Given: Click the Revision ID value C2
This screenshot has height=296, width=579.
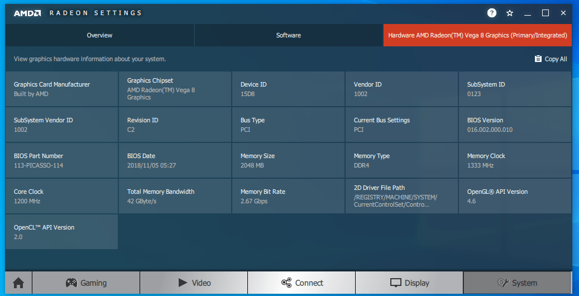Looking at the screenshot, I should (131, 130).
